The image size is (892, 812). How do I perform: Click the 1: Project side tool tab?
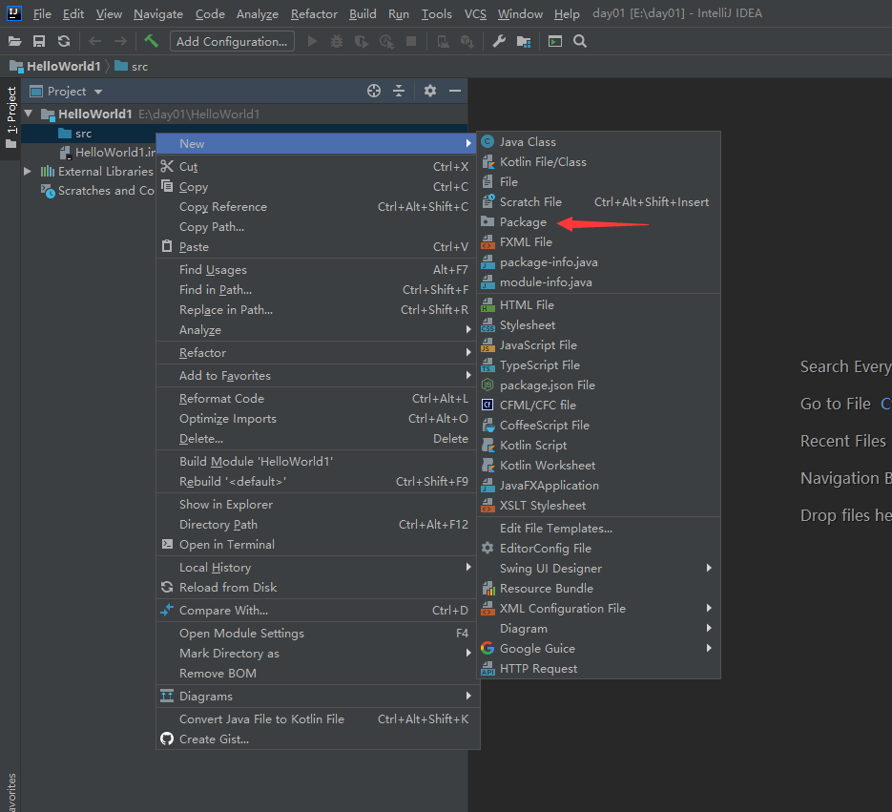[x=10, y=117]
